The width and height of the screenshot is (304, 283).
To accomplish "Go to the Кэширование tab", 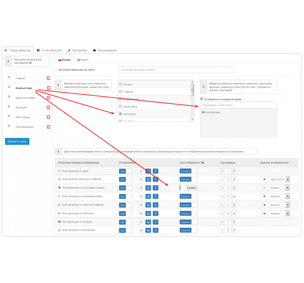I will [105, 51].
